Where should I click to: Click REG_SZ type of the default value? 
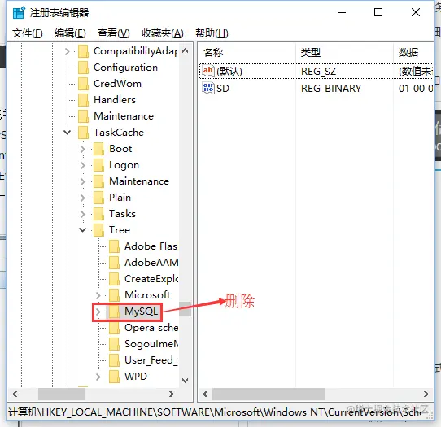tap(319, 72)
